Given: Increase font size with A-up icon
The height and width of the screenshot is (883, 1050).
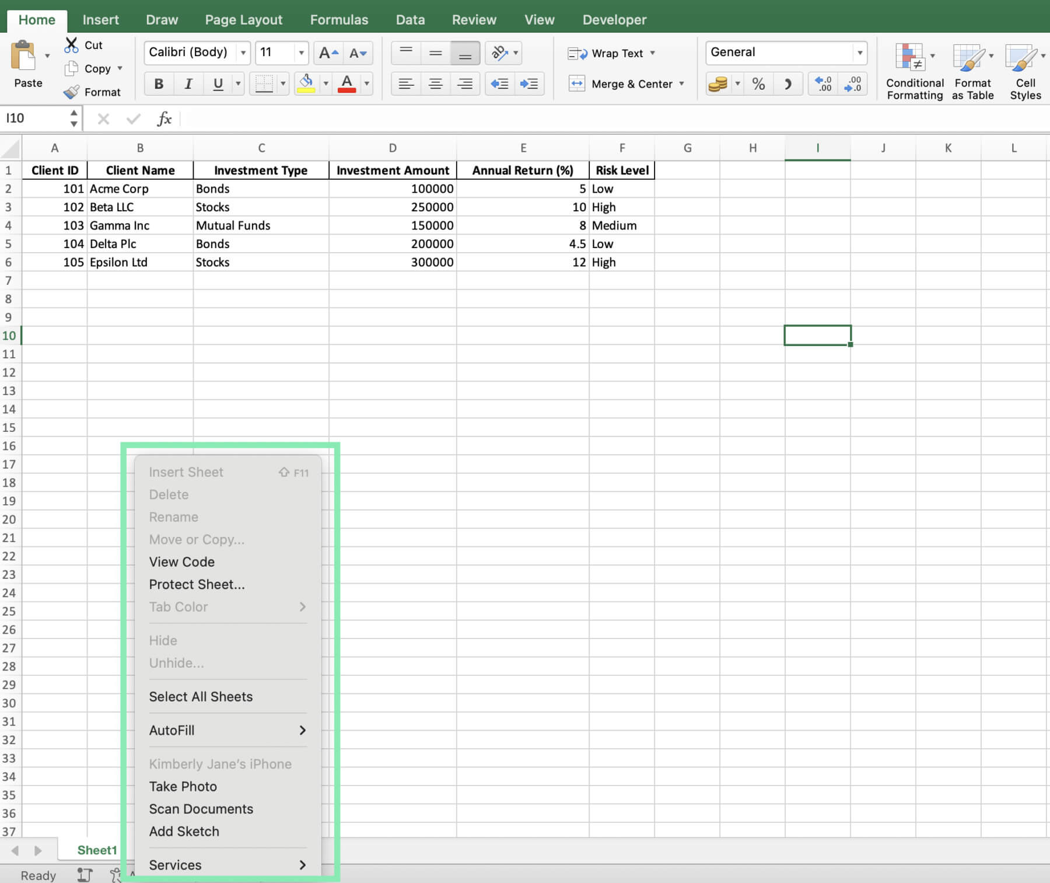Looking at the screenshot, I should tap(328, 53).
